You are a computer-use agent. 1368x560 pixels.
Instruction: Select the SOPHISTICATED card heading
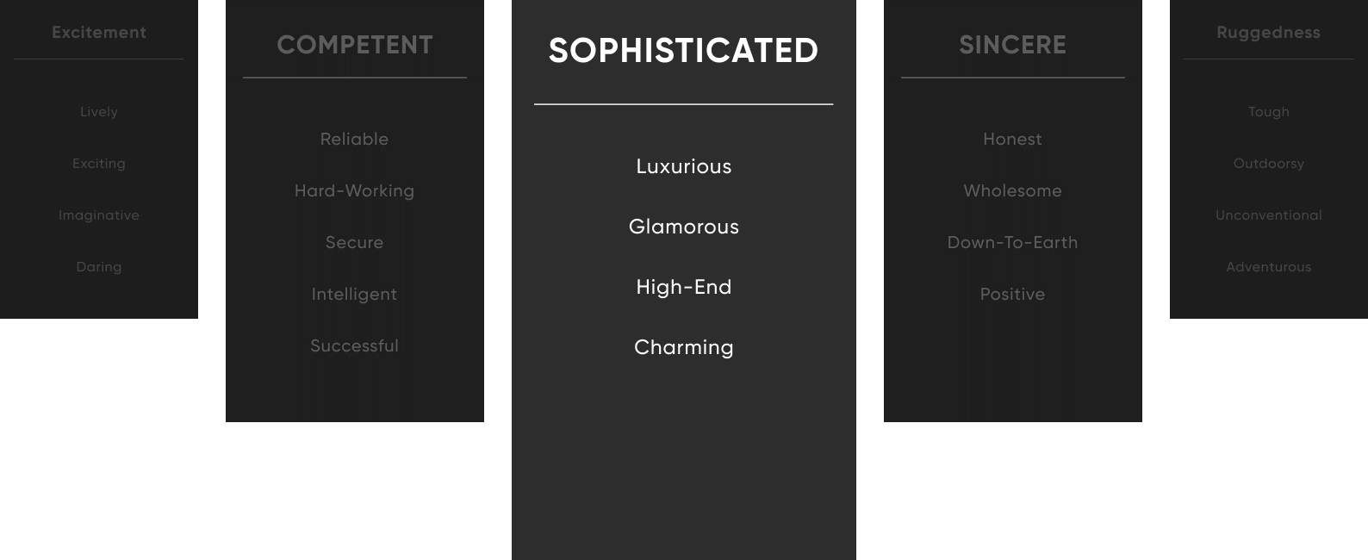683,51
